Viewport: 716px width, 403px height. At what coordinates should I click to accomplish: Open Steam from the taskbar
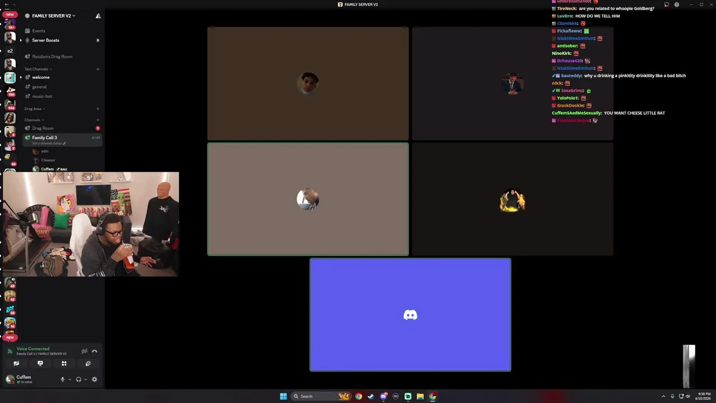[x=371, y=396]
